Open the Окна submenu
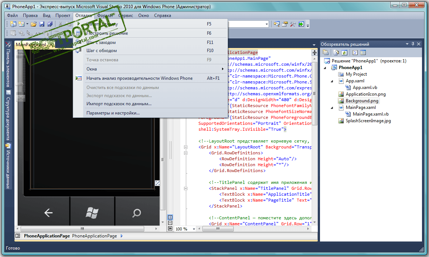The image size is (429, 257). coord(150,69)
